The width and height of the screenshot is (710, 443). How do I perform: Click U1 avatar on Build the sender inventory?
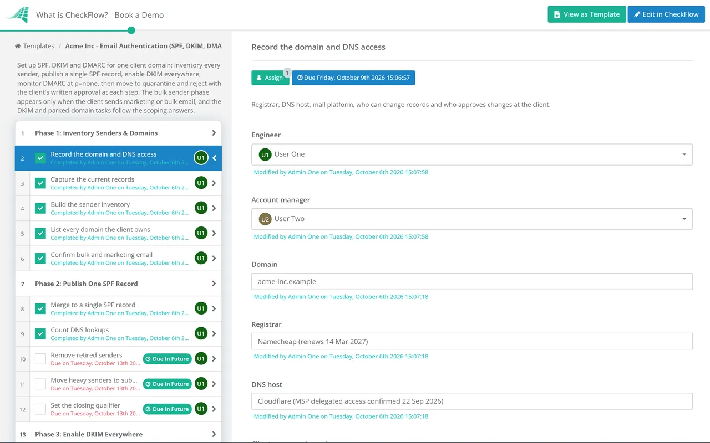click(201, 208)
